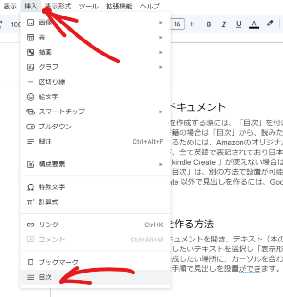Viewport: 283px width, 297px height.
Task: Click the table icon beside 表
Action: (31, 37)
